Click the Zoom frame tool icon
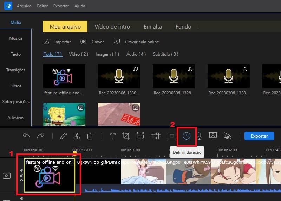The height and width of the screenshot is (201, 281). click(140, 136)
